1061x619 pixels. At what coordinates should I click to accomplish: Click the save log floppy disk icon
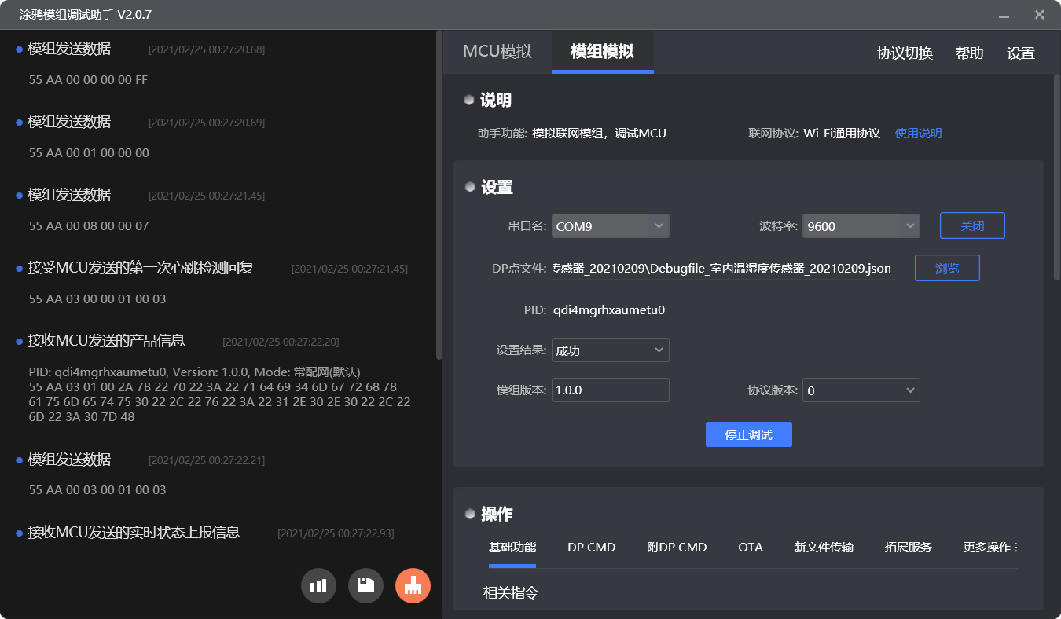[x=365, y=586]
